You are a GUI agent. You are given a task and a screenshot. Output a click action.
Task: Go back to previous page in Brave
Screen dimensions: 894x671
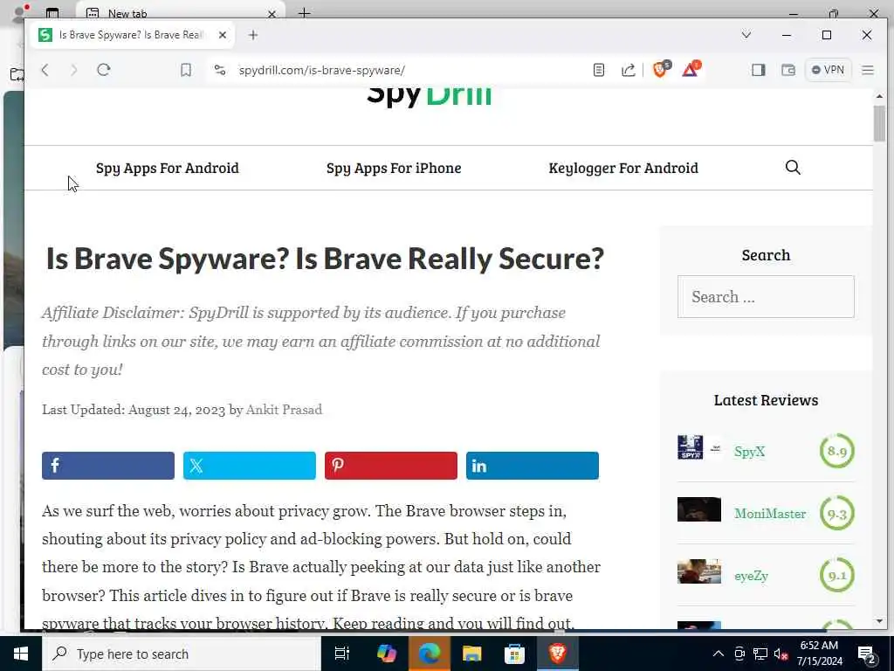pos(45,70)
